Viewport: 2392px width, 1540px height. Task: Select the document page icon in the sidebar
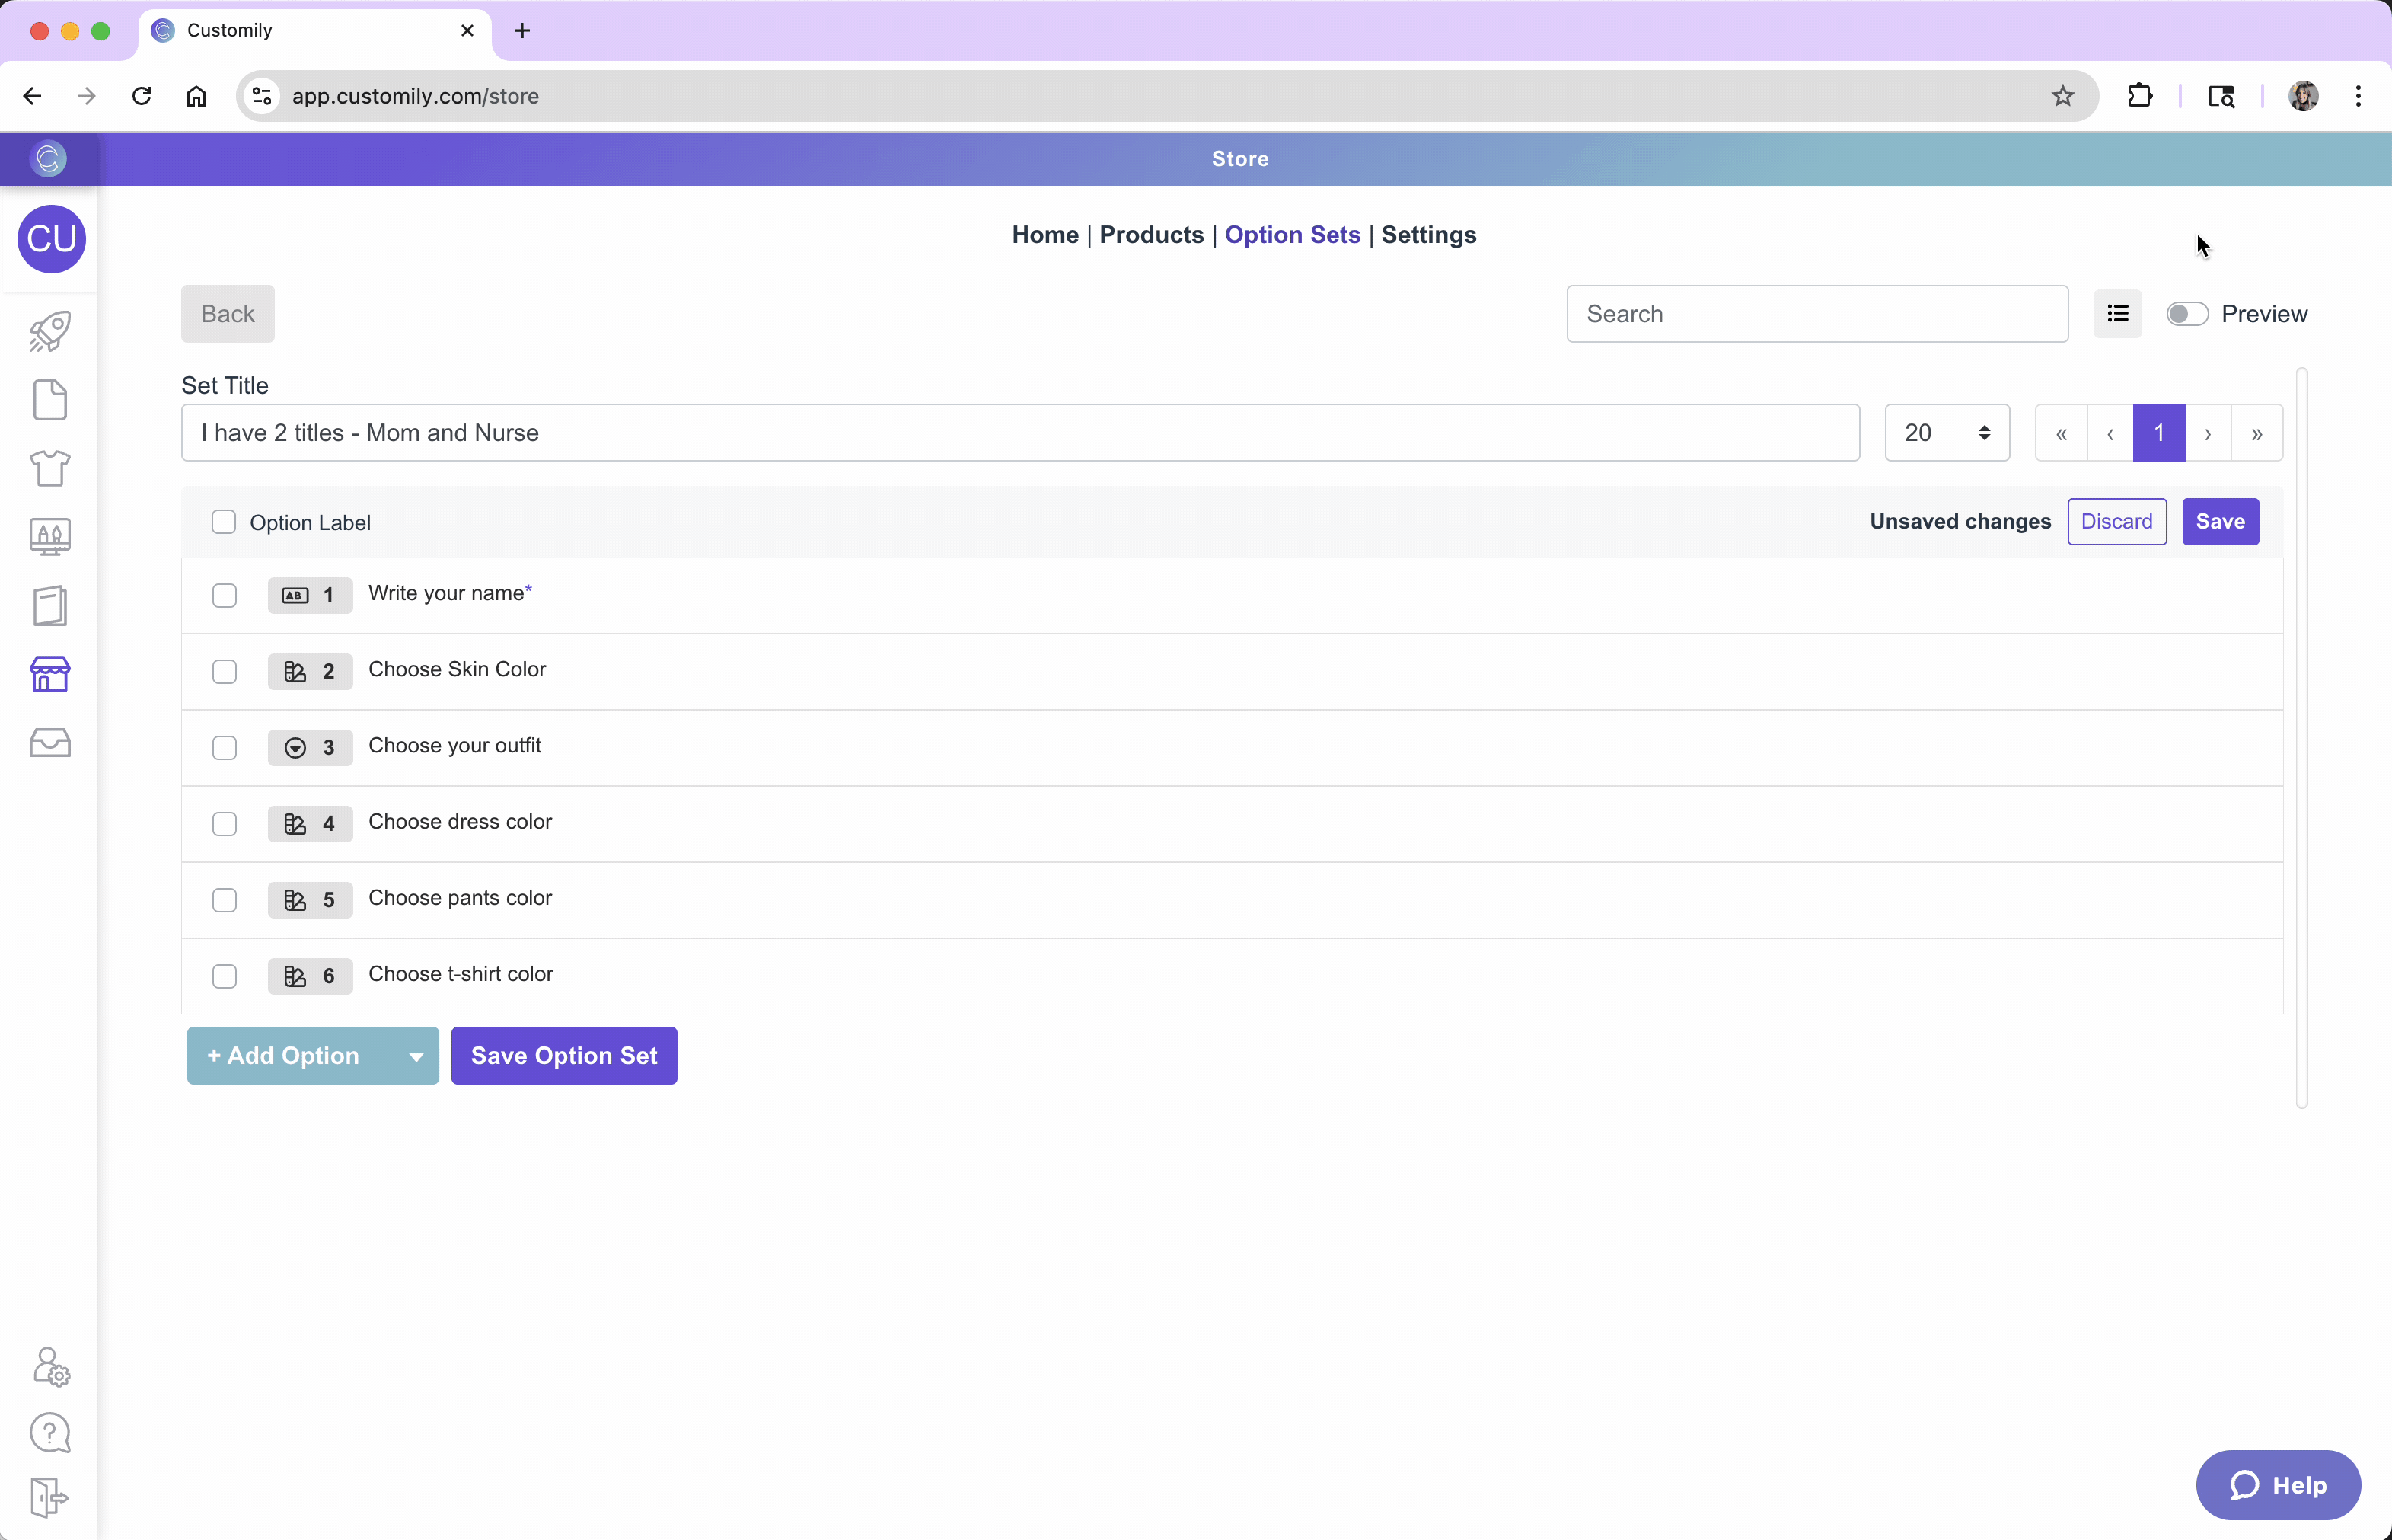click(x=50, y=400)
